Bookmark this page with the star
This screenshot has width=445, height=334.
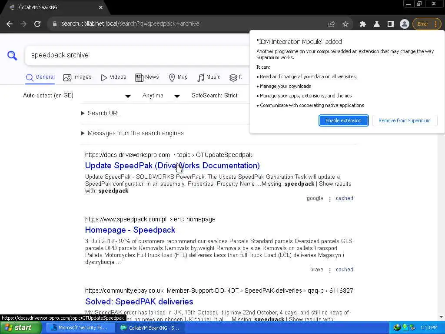[x=345, y=24]
